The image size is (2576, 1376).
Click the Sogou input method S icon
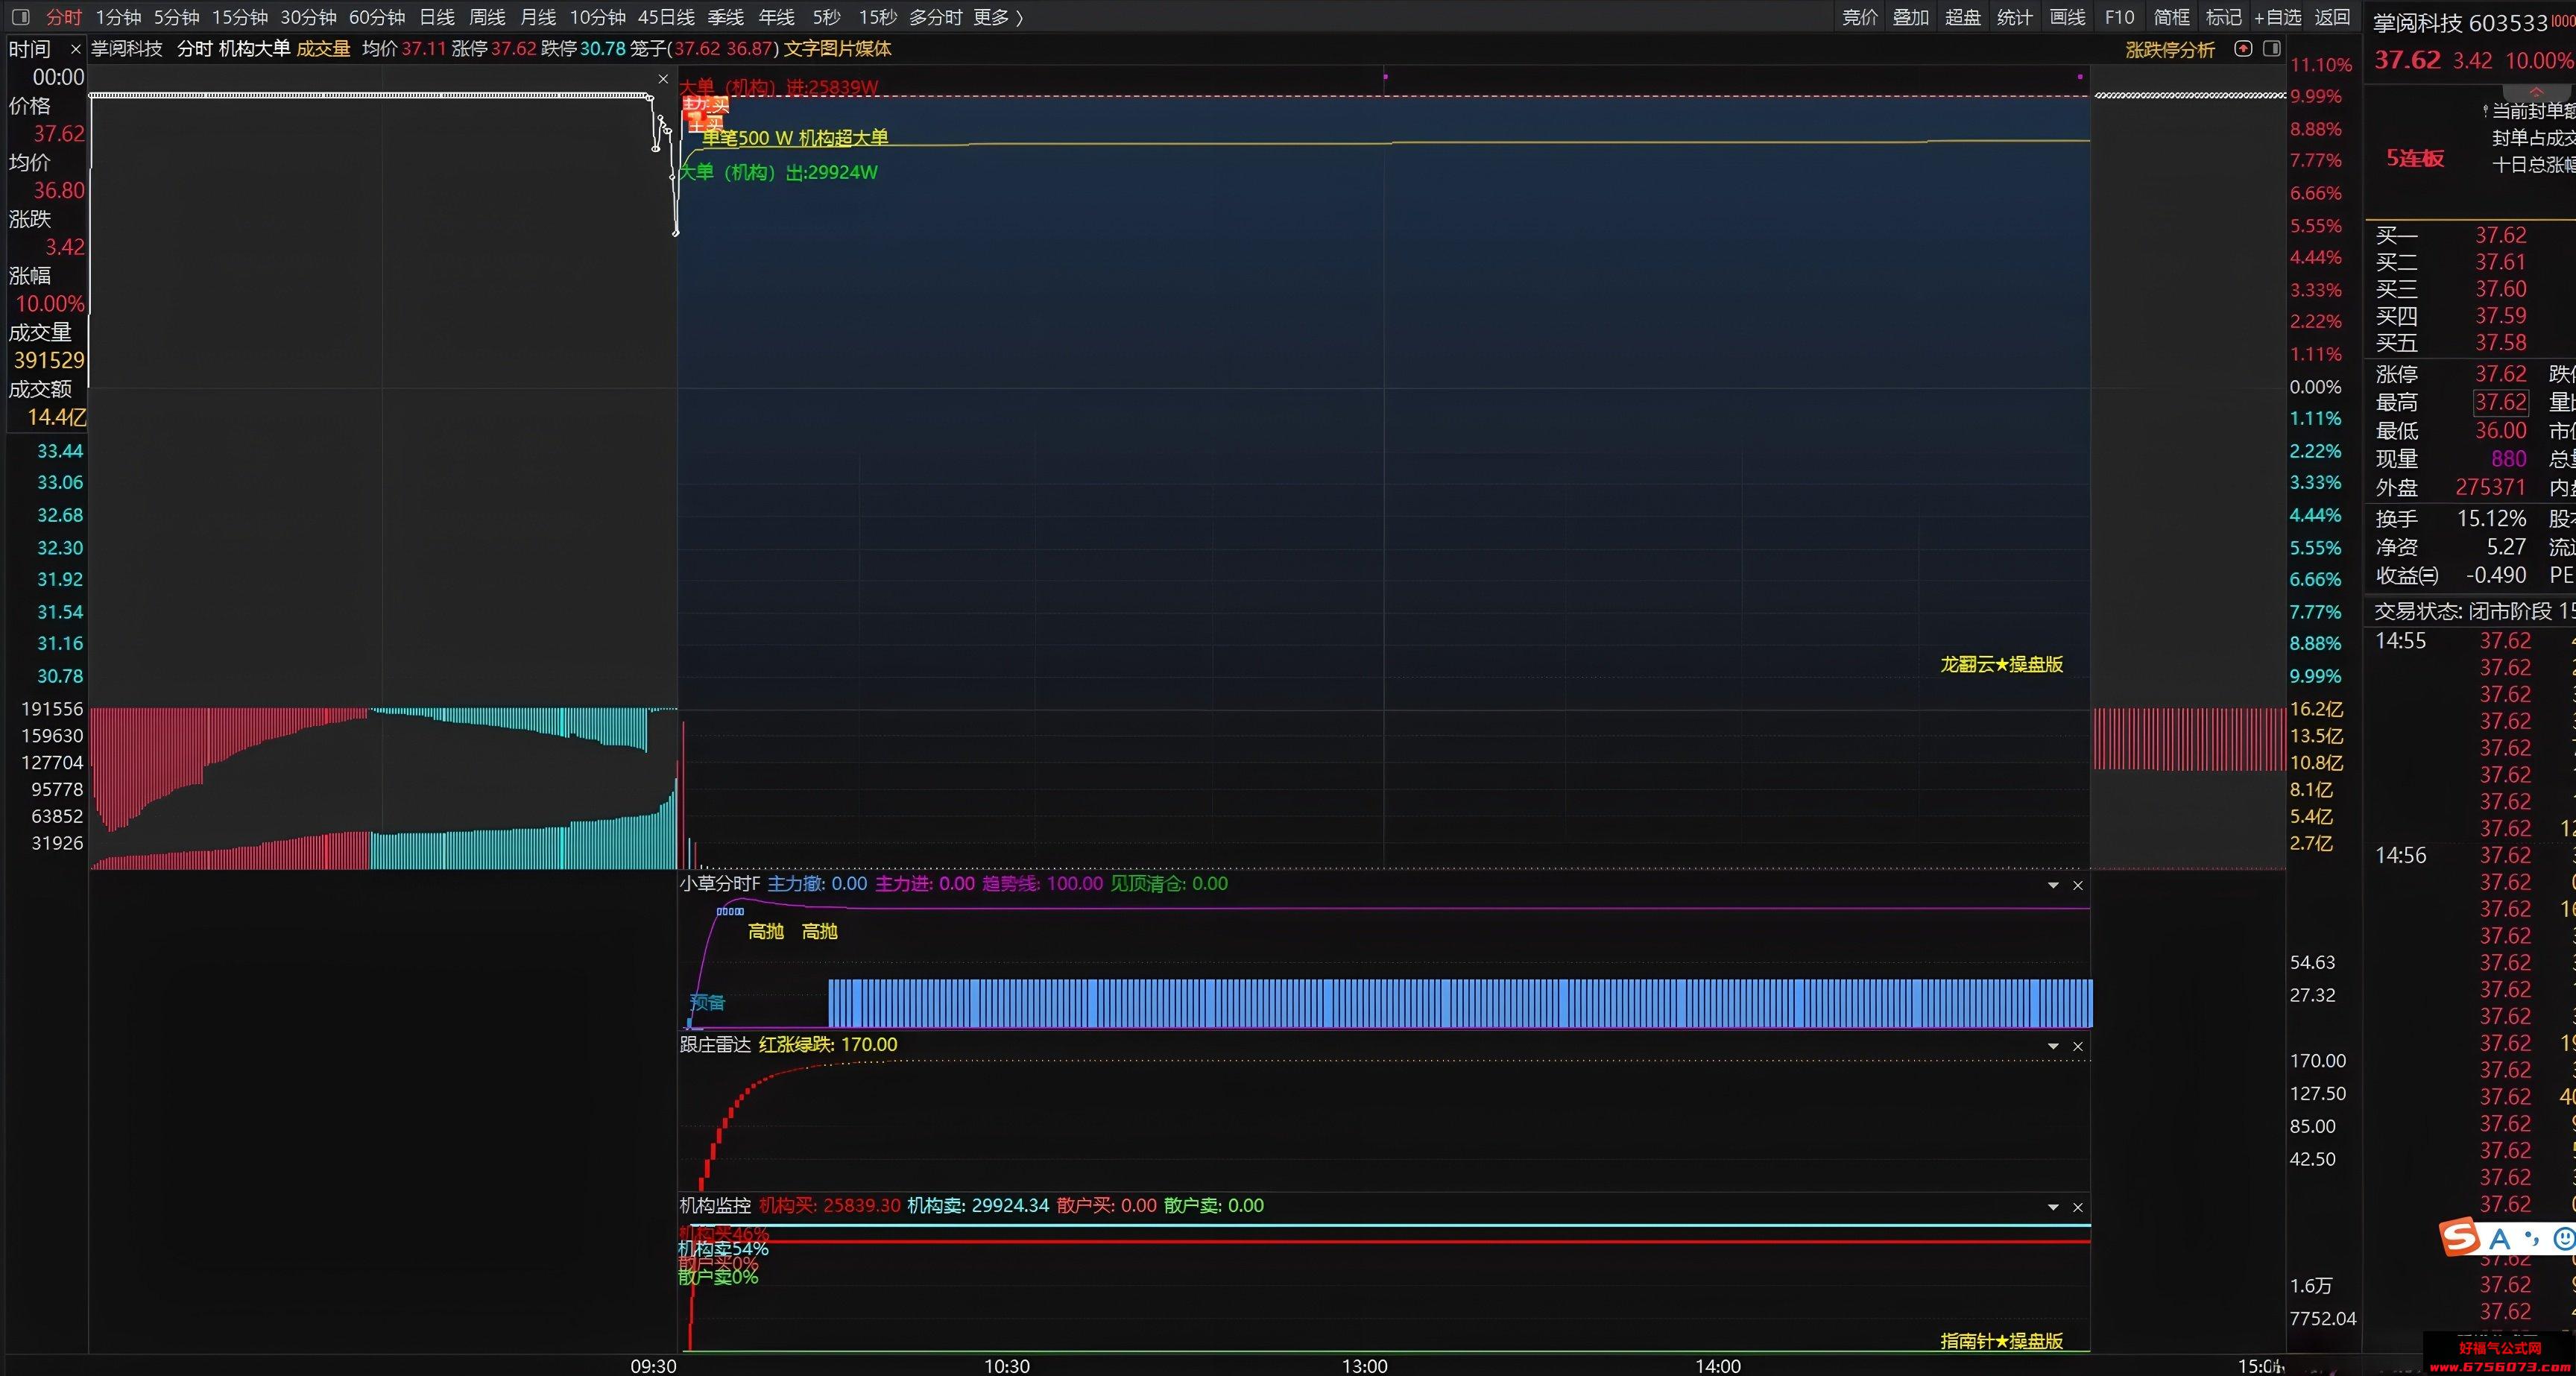tap(2460, 1238)
